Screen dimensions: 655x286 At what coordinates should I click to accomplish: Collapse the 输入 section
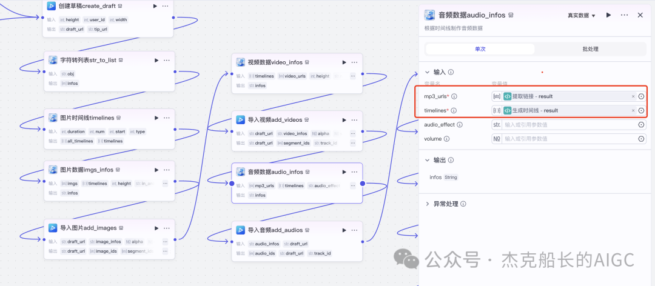tap(428, 72)
